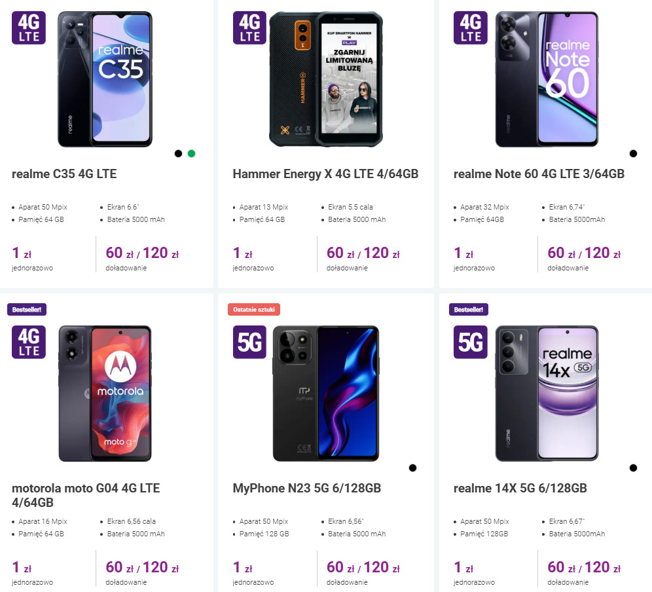Click the 5G badge on realme 14X
The width and height of the screenshot is (652, 592).
tap(471, 341)
